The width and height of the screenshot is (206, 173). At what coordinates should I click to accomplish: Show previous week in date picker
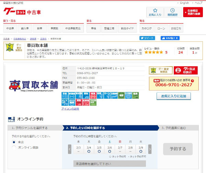pos(70,149)
